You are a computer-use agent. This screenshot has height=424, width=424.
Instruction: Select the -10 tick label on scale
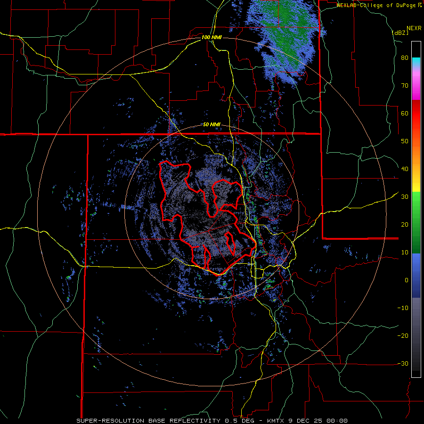[x=403, y=308]
